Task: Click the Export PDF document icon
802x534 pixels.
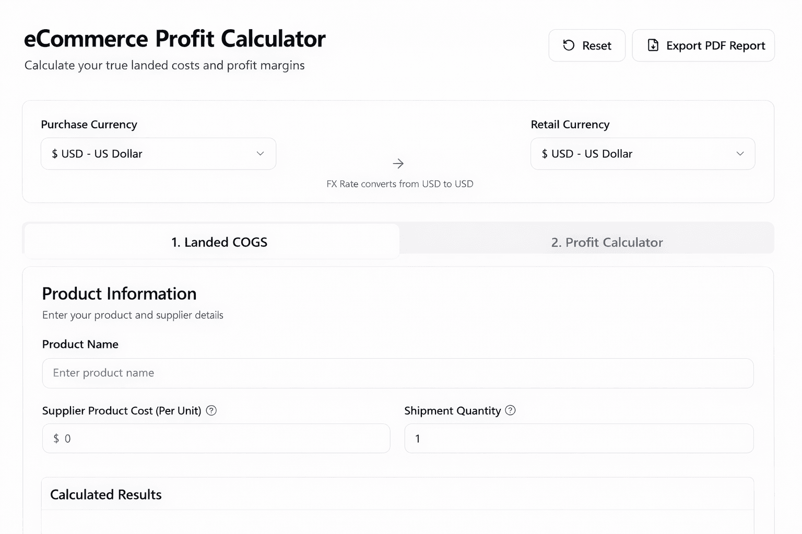Action: pyautogui.click(x=654, y=45)
